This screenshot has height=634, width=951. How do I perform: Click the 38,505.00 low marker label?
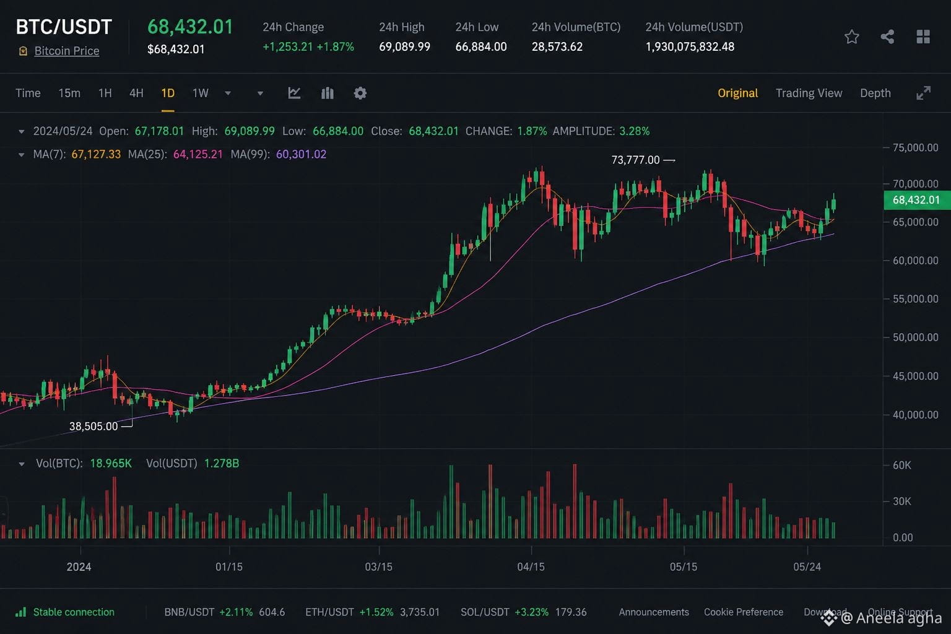[x=93, y=426]
